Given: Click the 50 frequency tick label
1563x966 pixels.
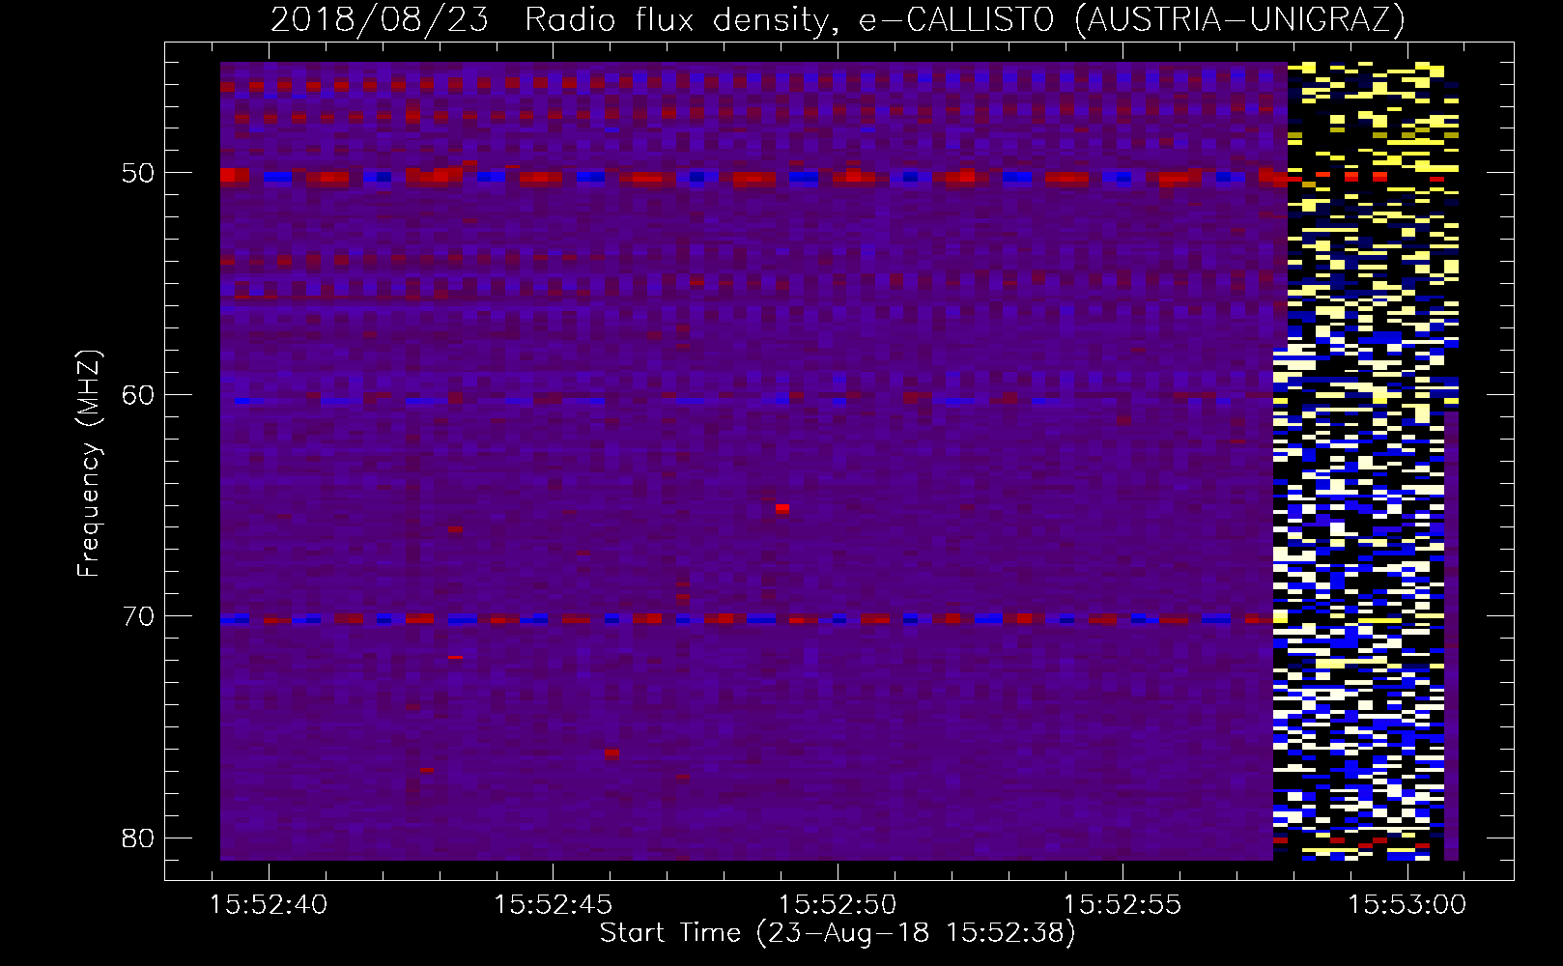Looking at the screenshot, I should coord(138,174).
